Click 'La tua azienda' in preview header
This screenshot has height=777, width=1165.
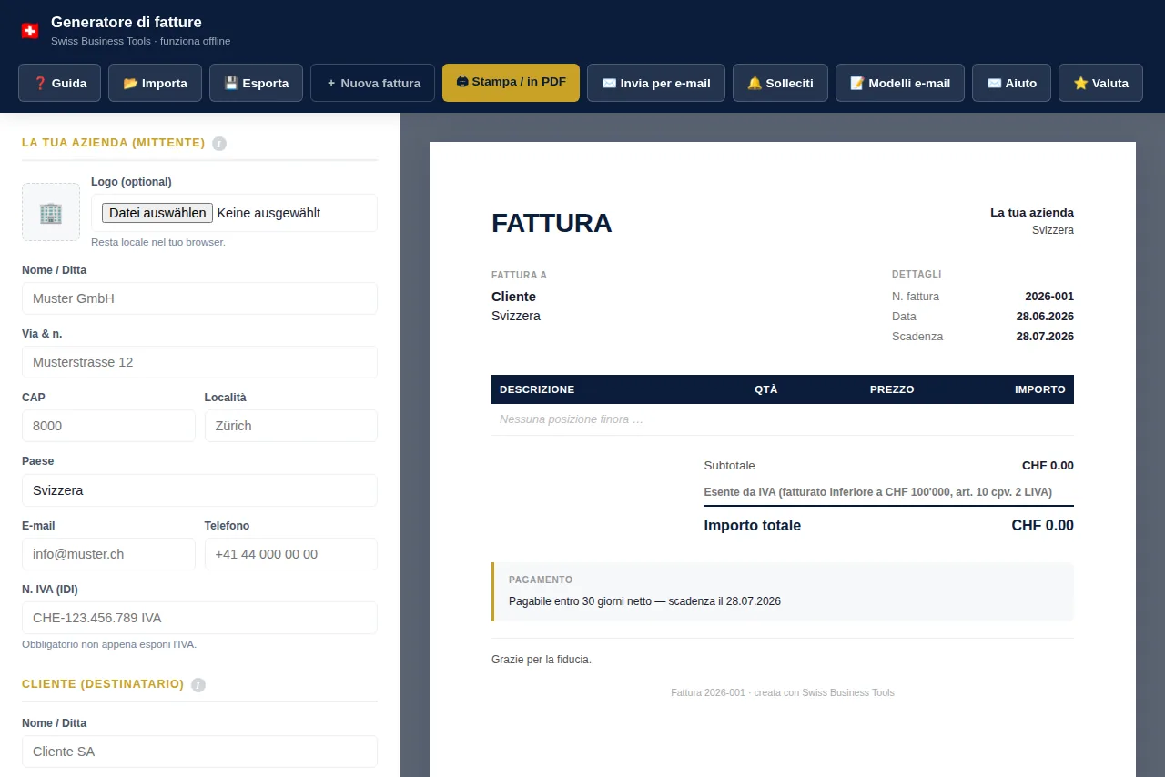1032,213
